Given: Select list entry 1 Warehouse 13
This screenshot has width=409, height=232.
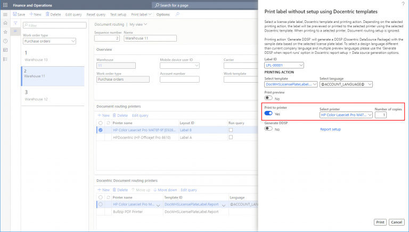Looking at the screenshot, I should 53,56.
